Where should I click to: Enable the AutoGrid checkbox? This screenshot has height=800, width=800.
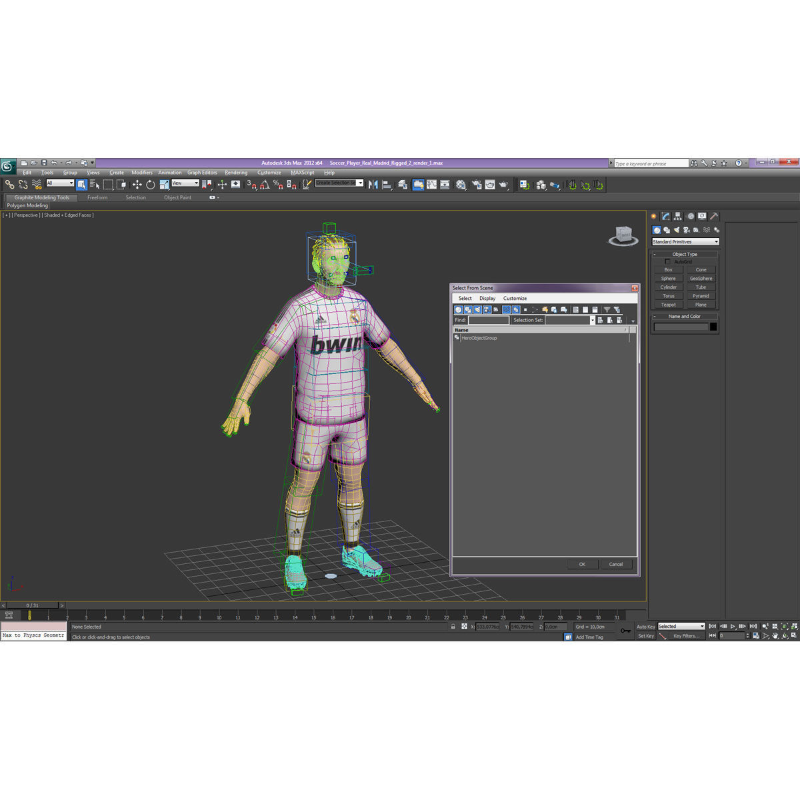click(x=668, y=261)
